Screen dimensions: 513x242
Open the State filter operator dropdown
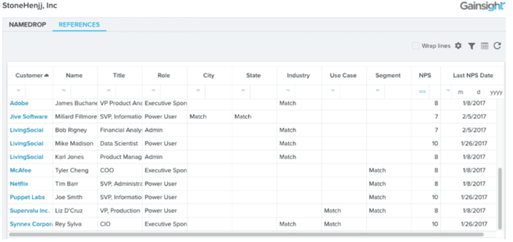[x=243, y=91]
